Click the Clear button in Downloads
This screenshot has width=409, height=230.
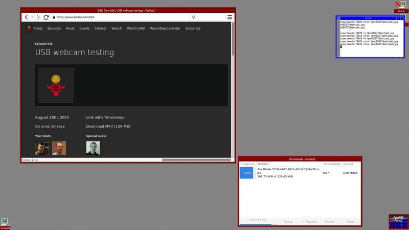coord(350,221)
